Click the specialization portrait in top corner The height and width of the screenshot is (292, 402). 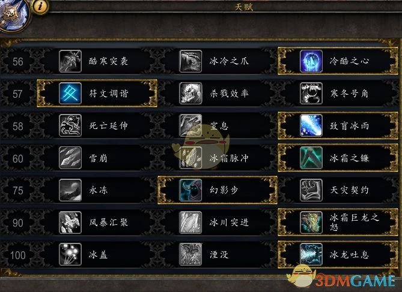coord(14,14)
